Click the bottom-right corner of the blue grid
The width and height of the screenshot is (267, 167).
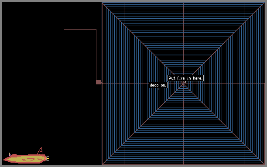pyautogui.click(x=264, y=164)
